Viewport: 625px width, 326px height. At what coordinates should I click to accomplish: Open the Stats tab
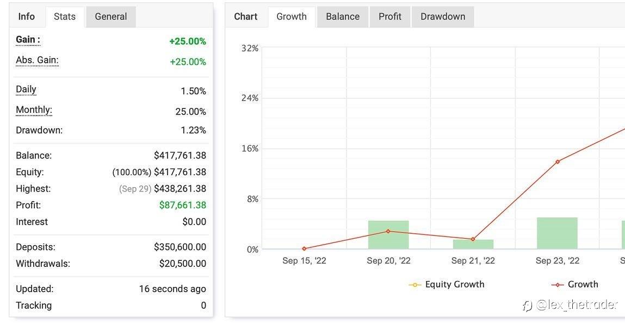pyautogui.click(x=65, y=17)
